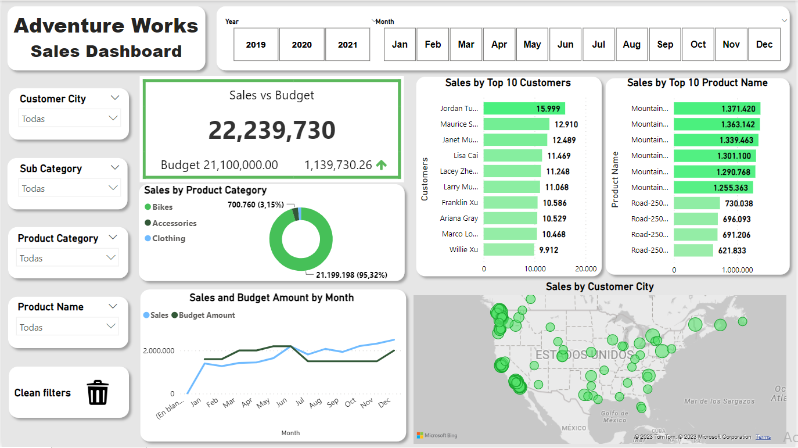Click the Sales legend marker in line chart

[146, 315]
